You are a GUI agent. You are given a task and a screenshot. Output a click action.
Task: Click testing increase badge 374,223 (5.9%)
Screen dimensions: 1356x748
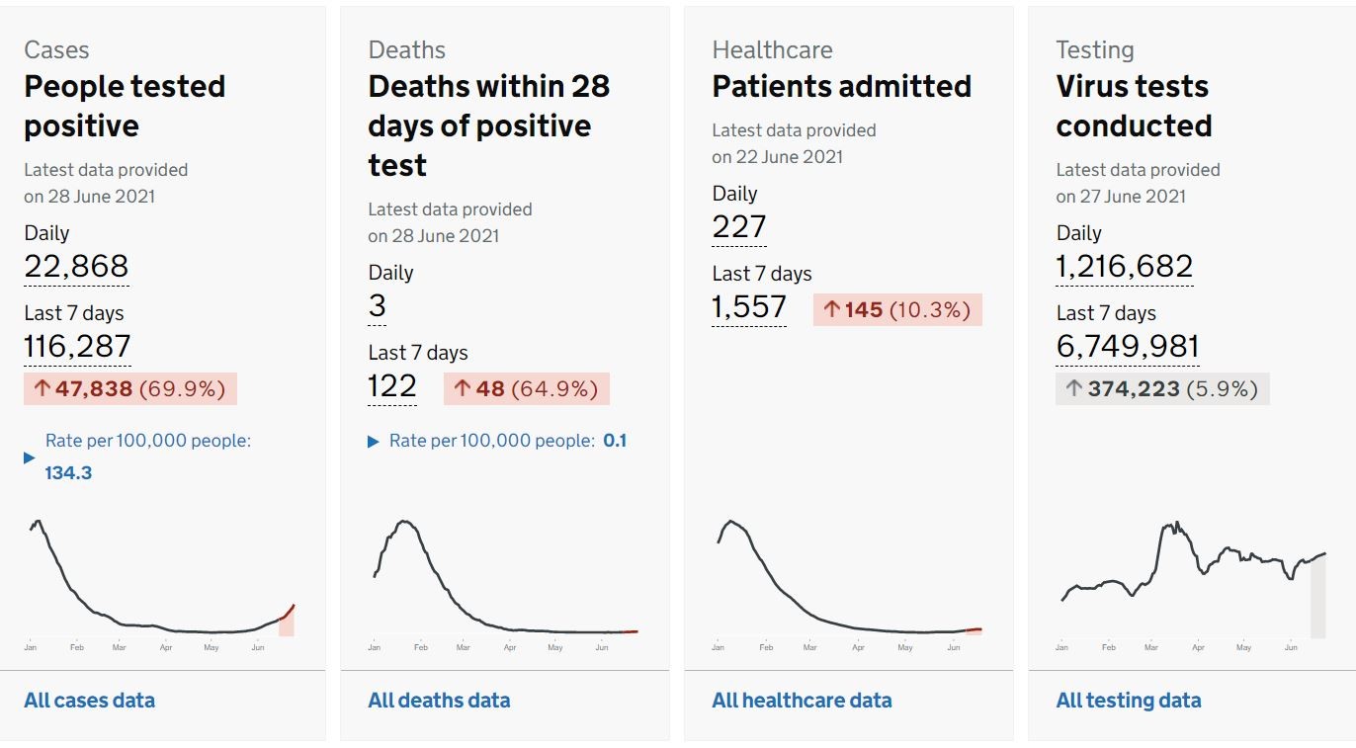(1162, 389)
